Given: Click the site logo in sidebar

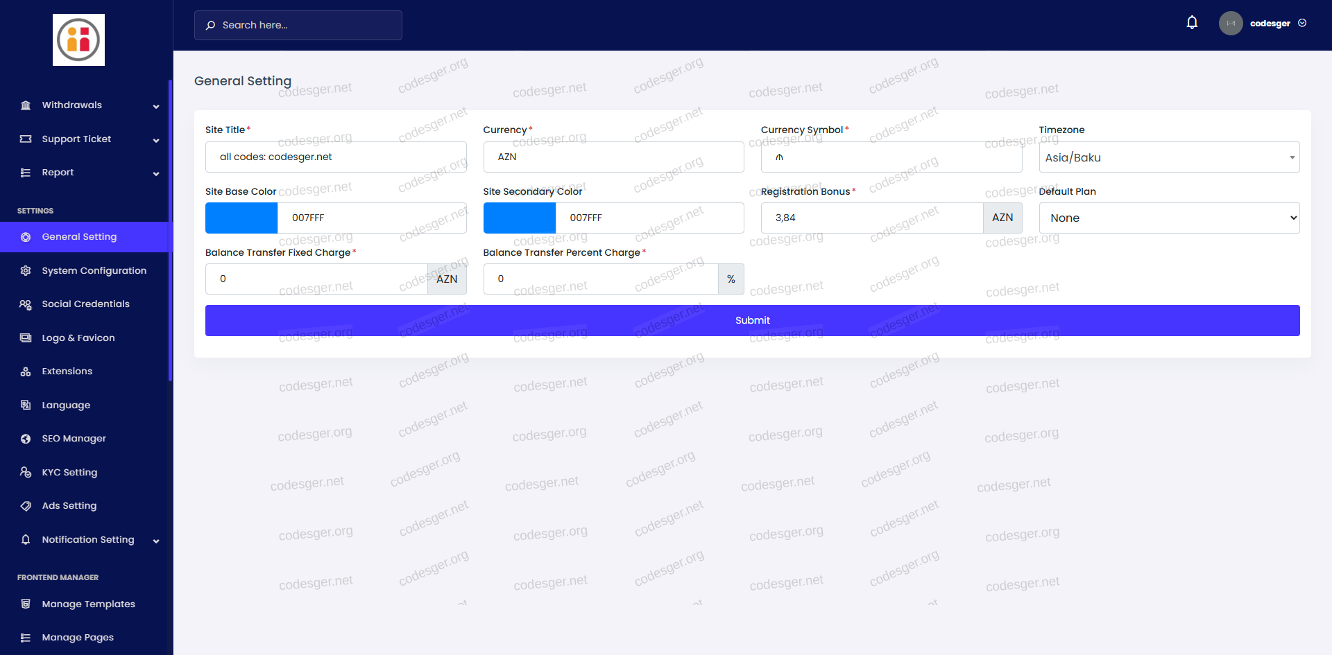Looking at the screenshot, I should 78,40.
